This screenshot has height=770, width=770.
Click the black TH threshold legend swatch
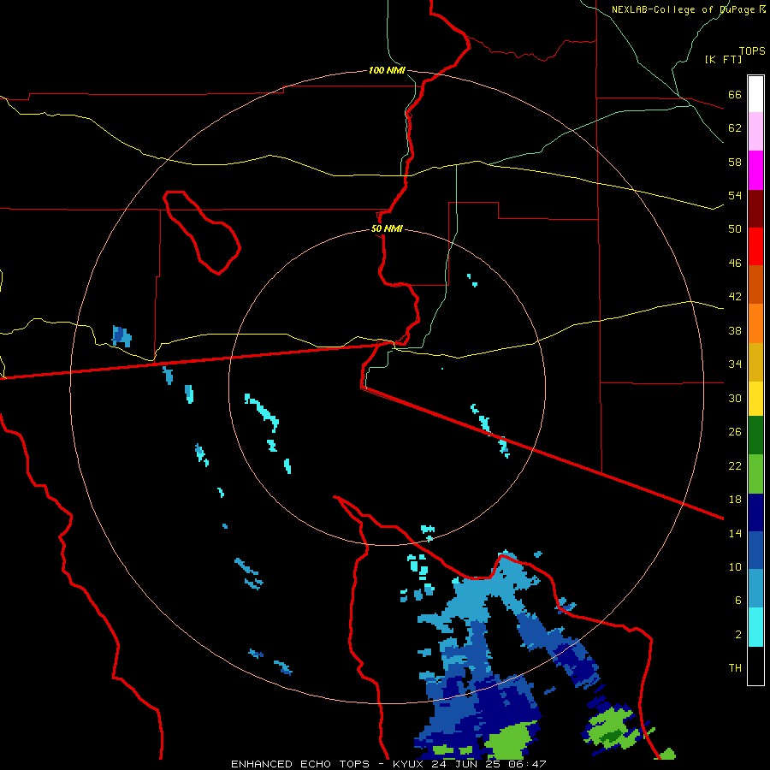click(x=755, y=666)
